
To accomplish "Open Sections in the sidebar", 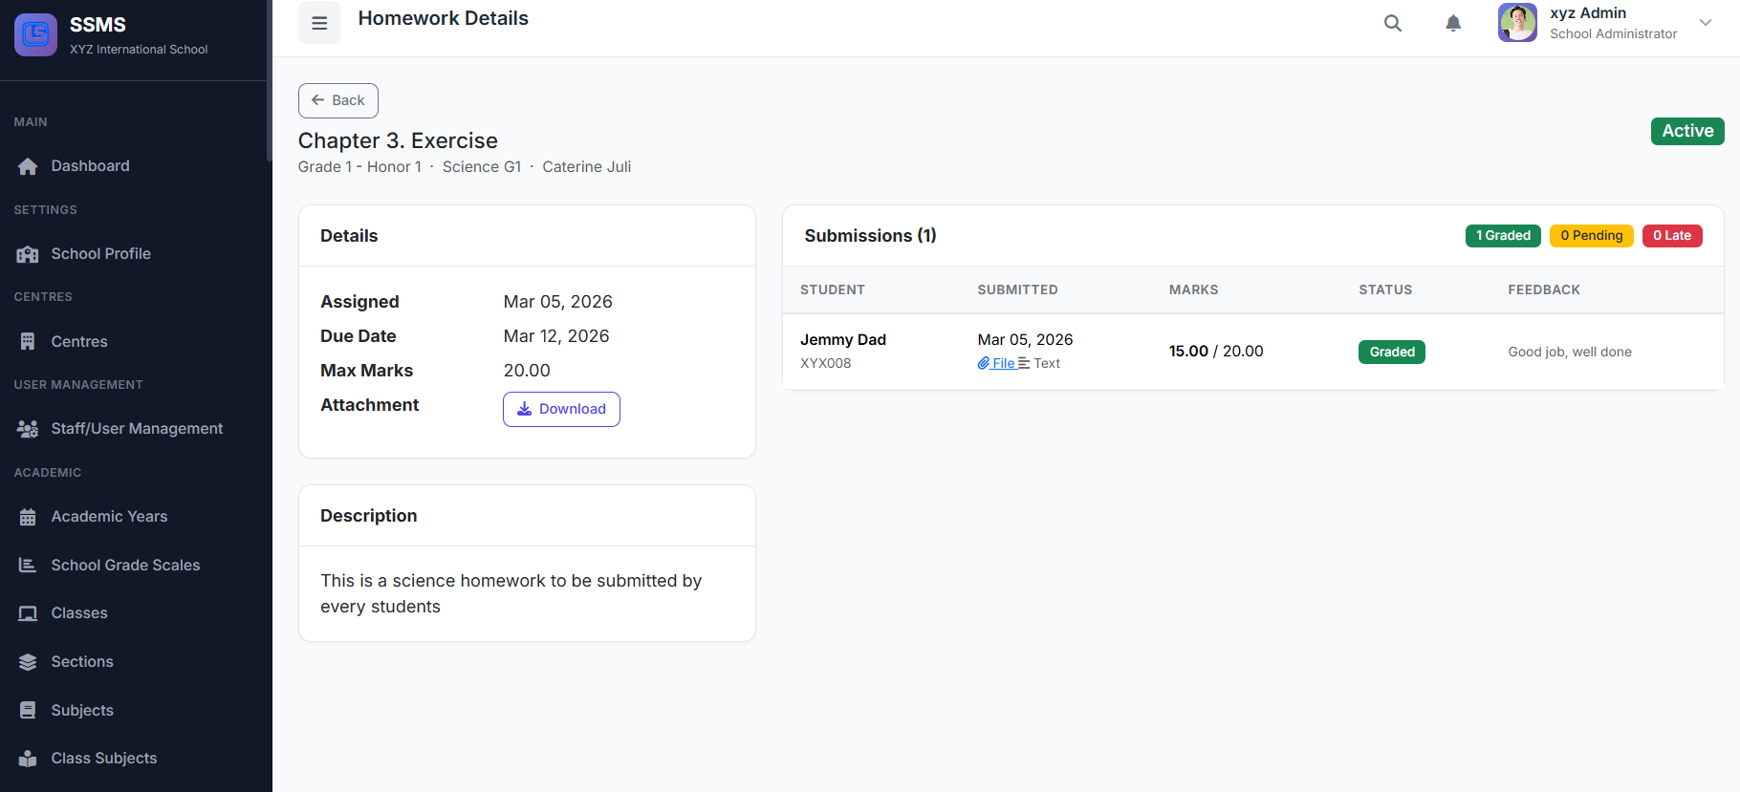I will coord(82,662).
